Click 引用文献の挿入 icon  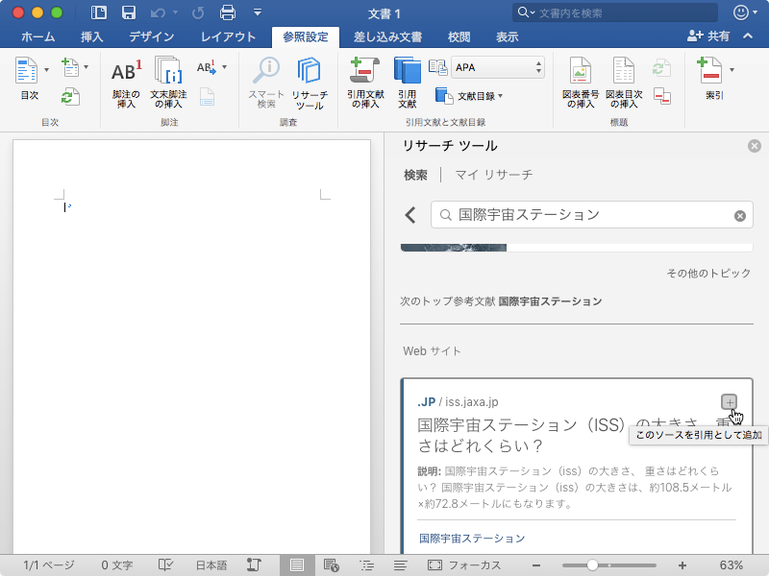click(365, 83)
